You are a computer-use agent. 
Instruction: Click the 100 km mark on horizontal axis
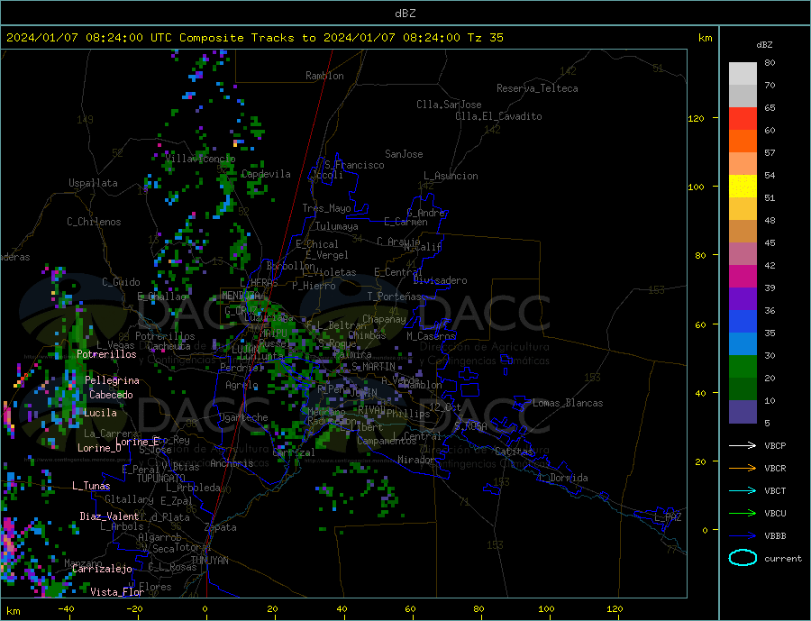tap(547, 608)
